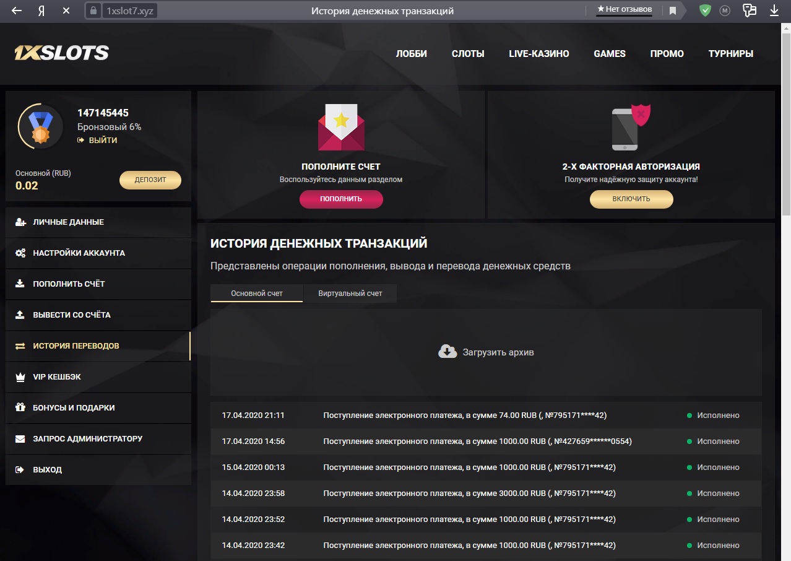The width and height of the screenshot is (791, 561).
Task: Click the sidebar exit door icon
Action: tap(20, 469)
